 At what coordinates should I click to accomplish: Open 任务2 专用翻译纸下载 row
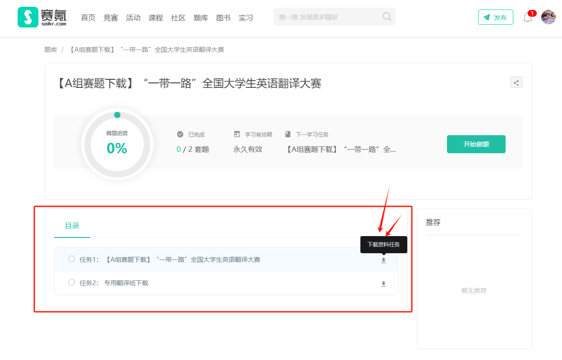click(126, 283)
